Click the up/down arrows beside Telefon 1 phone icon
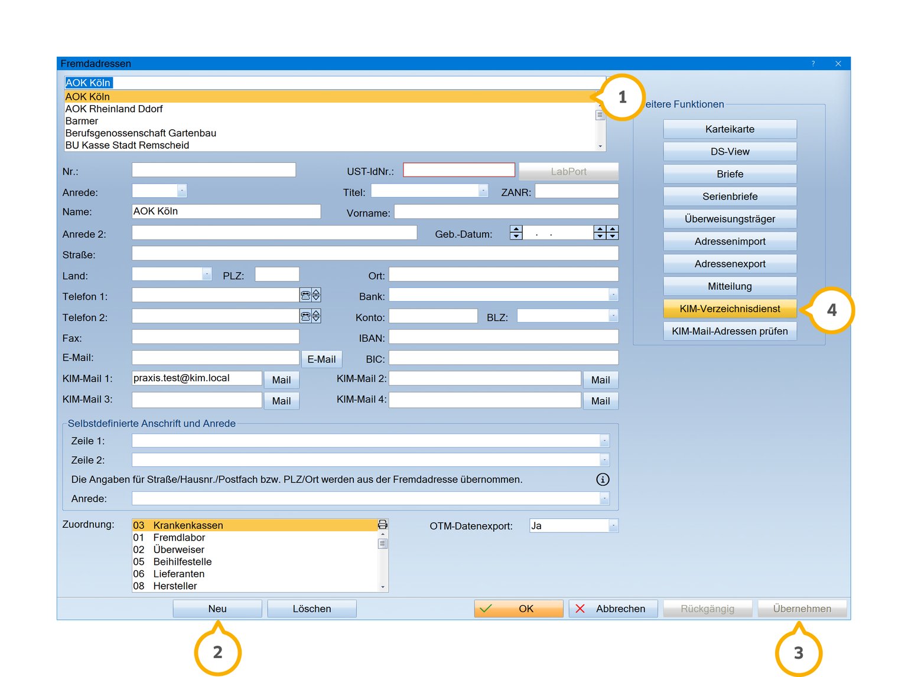The height and width of the screenshot is (677, 908). pyautogui.click(x=316, y=295)
